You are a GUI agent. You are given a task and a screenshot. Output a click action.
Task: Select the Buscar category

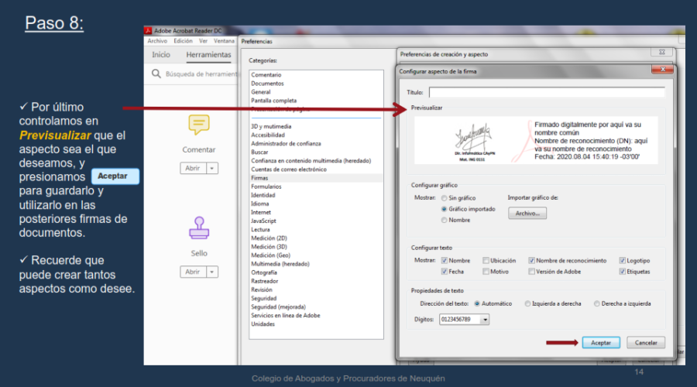click(x=259, y=152)
